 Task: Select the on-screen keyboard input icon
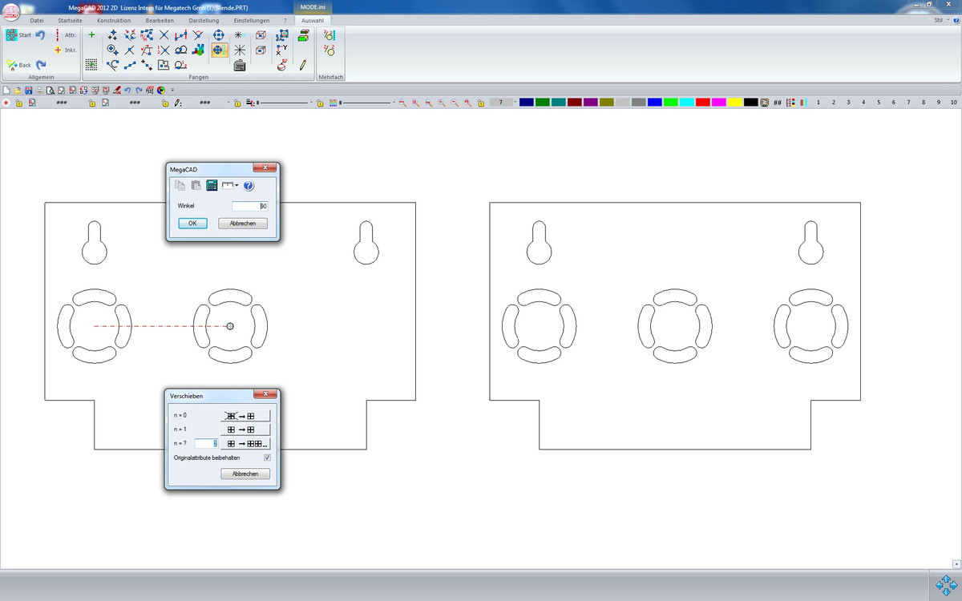coord(240,67)
